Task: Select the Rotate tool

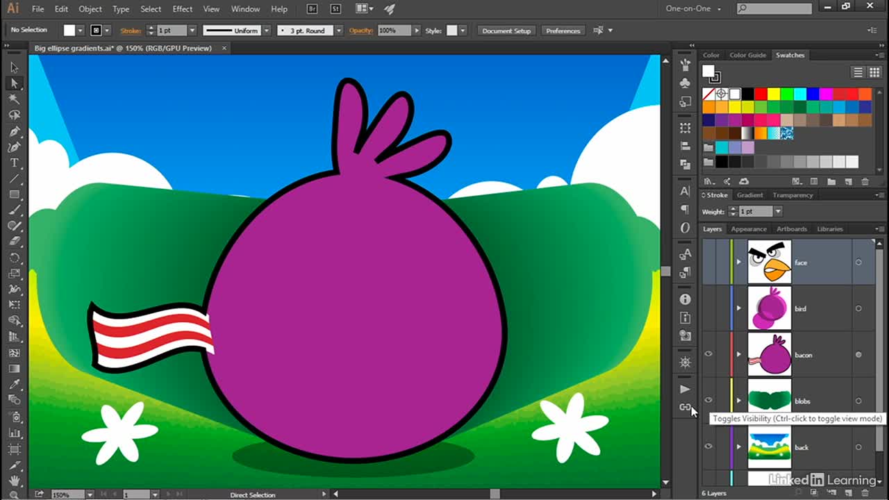Action: click(14, 258)
